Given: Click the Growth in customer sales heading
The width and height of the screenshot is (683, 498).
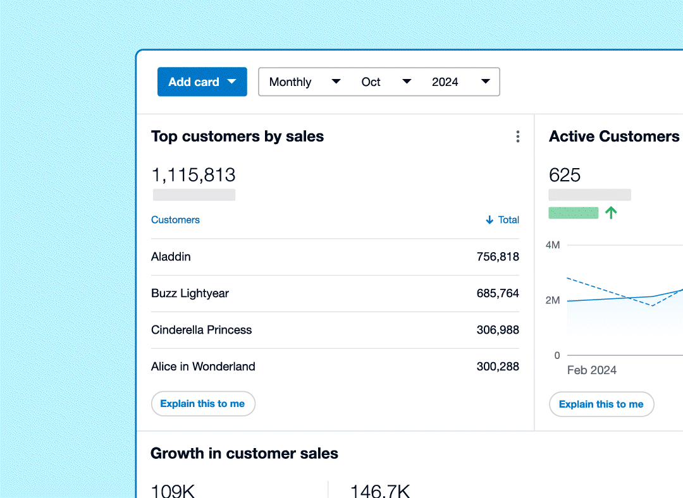Looking at the screenshot, I should click(244, 454).
